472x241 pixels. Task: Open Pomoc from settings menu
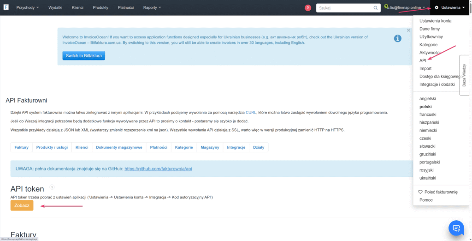[426, 200]
